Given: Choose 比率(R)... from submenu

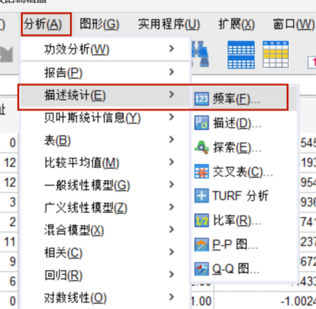Looking at the screenshot, I should (245, 220).
